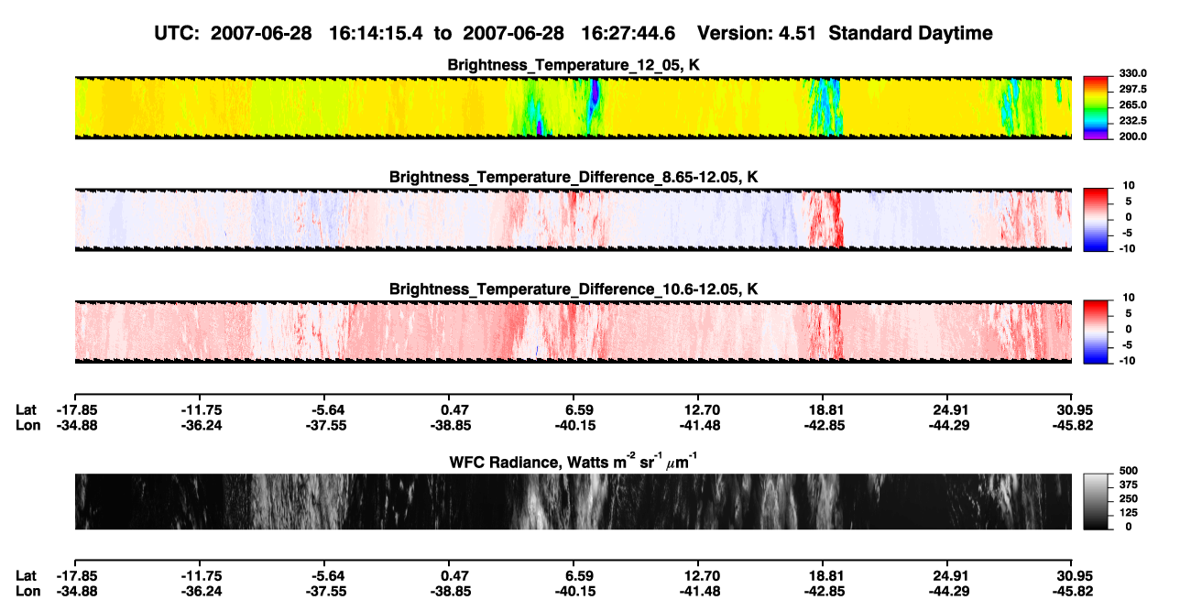Click the grayscale color bar for WFC Radiance
This screenshot has height=611, width=1191.
[1098, 501]
